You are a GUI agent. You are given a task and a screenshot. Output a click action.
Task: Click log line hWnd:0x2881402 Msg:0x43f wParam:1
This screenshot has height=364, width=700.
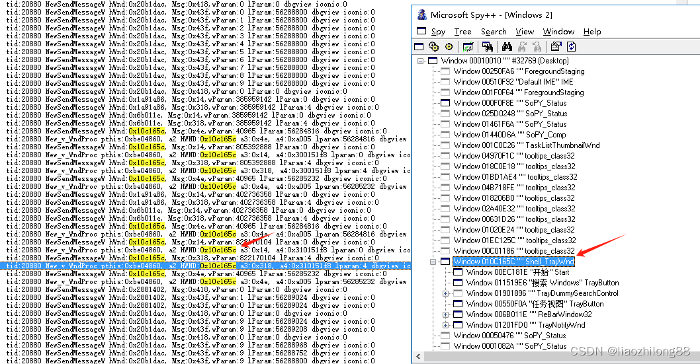coord(191,298)
